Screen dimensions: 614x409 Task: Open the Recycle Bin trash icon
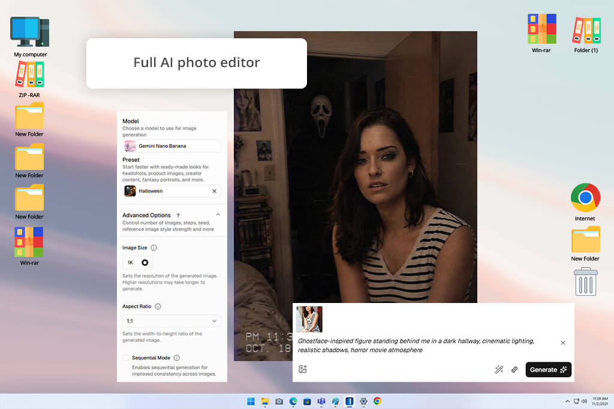pyautogui.click(x=586, y=281)
